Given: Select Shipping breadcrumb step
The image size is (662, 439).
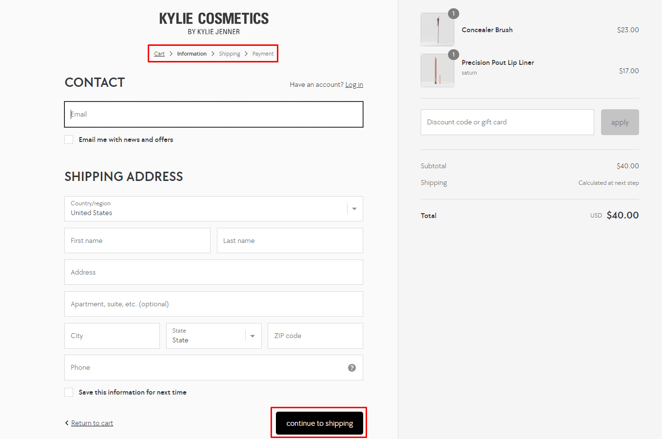Looking at the screenshot, I should pos(230,54).
